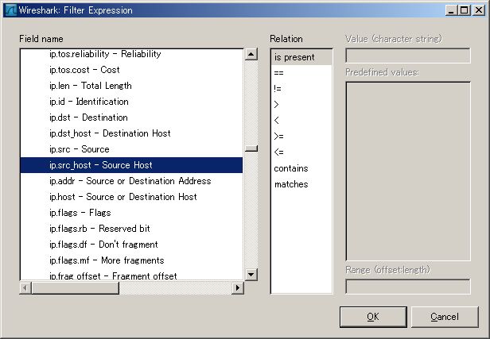Click the horizontal scroll-left arrow
The width and height of the screenshot is (490, 339).
point(25,287)
